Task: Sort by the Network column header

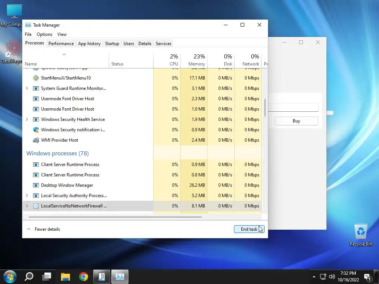Action: tap(248, 60)
